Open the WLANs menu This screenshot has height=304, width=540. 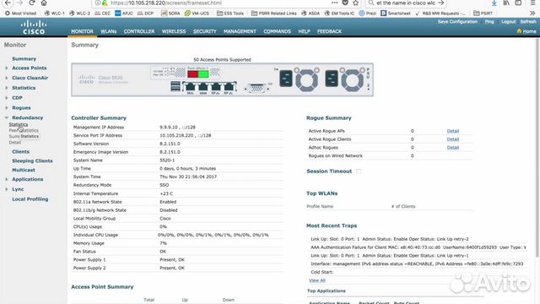(109, 31)
